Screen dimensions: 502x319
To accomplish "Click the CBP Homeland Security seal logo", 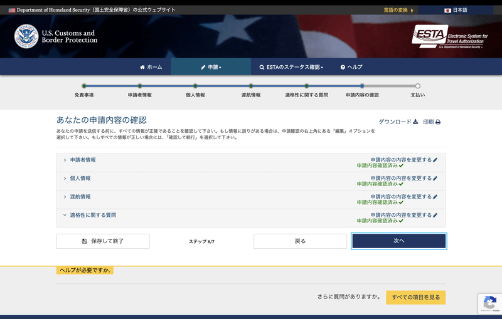I will point(26,36).
